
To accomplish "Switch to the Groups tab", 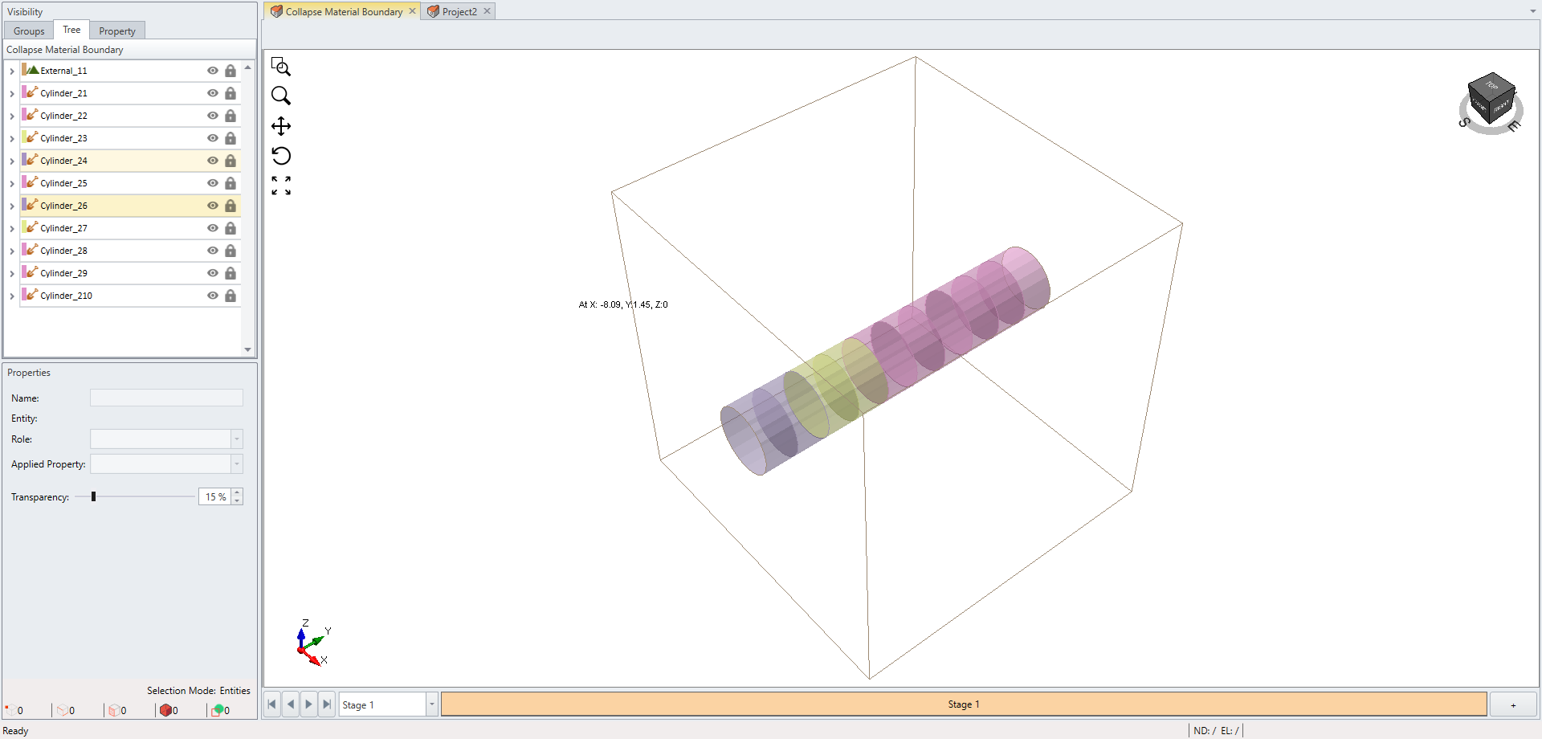I will (29, 31).
